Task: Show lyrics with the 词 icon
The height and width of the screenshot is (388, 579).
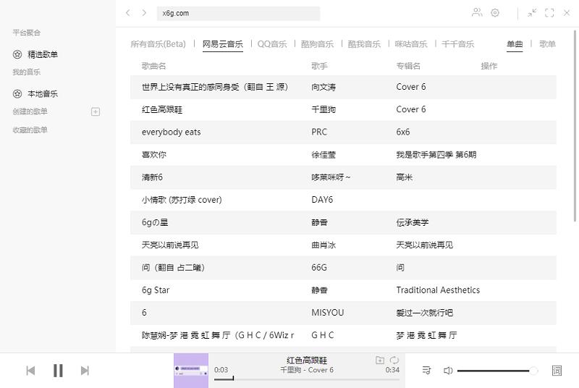Action: (557, 371)
